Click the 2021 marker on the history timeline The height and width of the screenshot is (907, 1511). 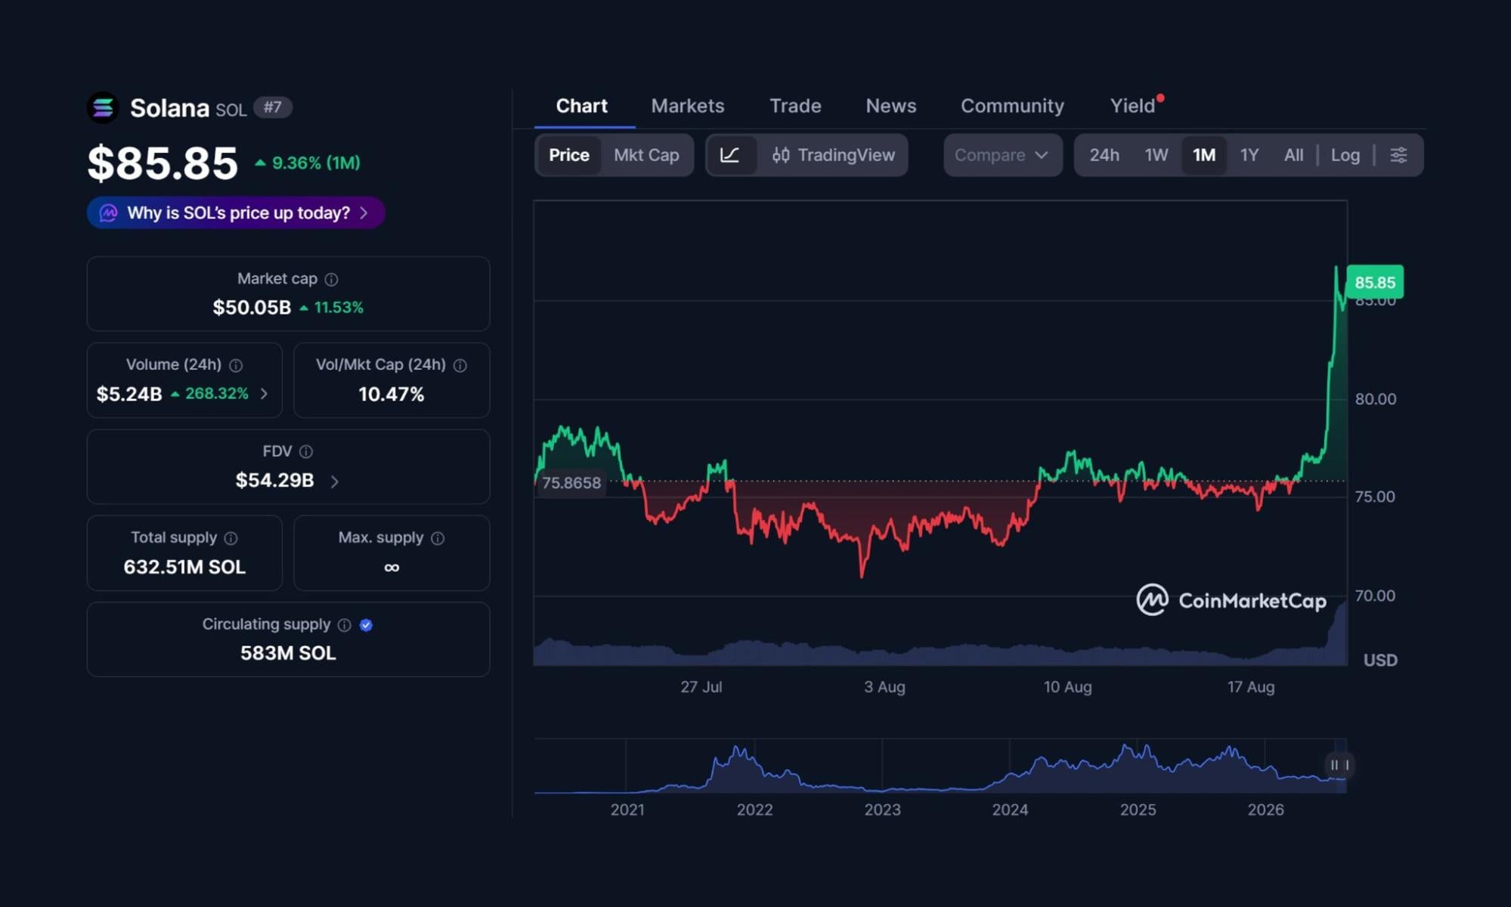pyautogui.click(x=627, y=809)
